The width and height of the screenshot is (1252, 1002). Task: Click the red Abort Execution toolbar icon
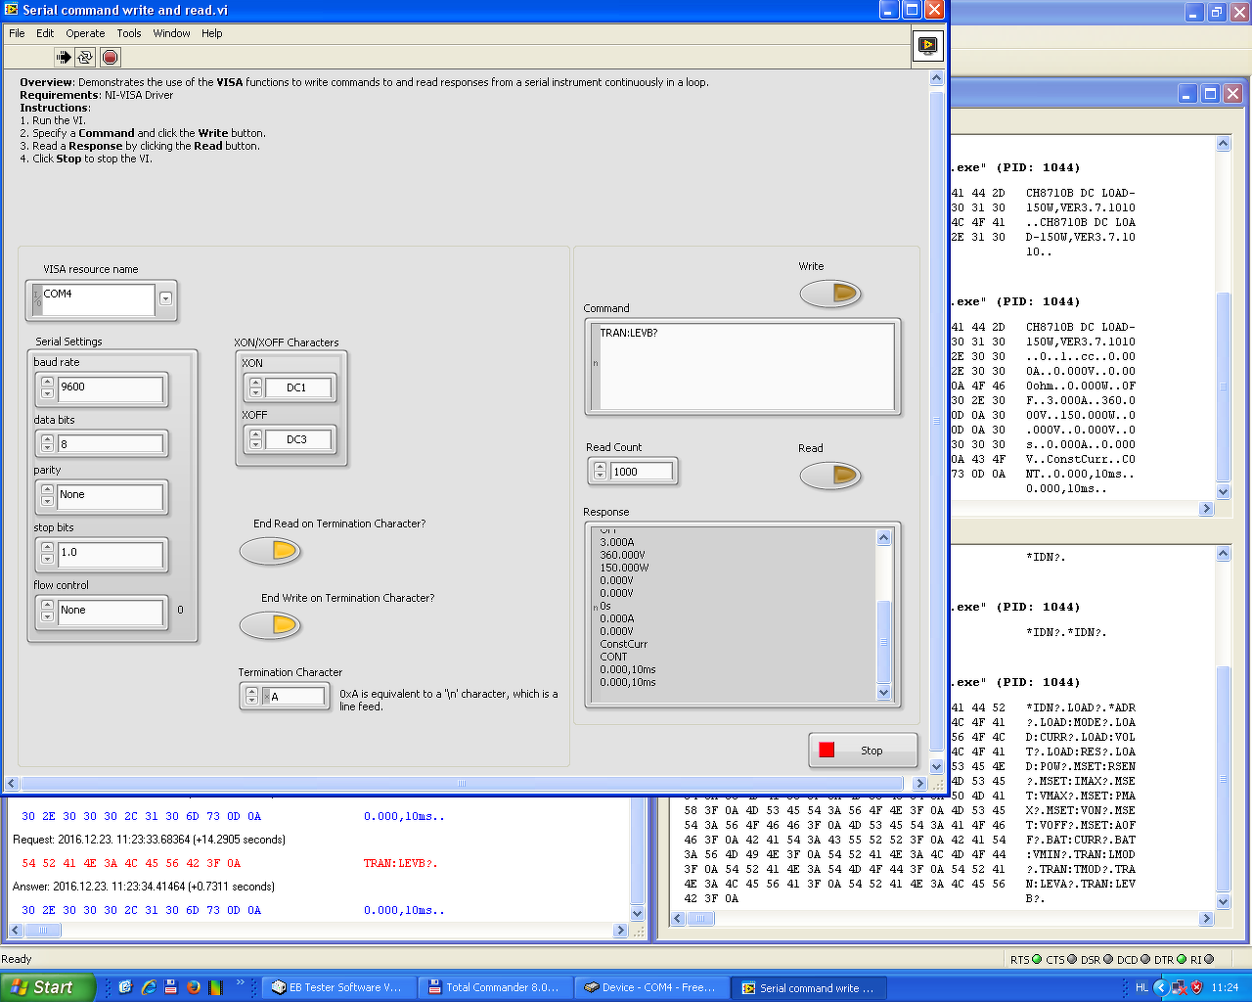point(110,58)
